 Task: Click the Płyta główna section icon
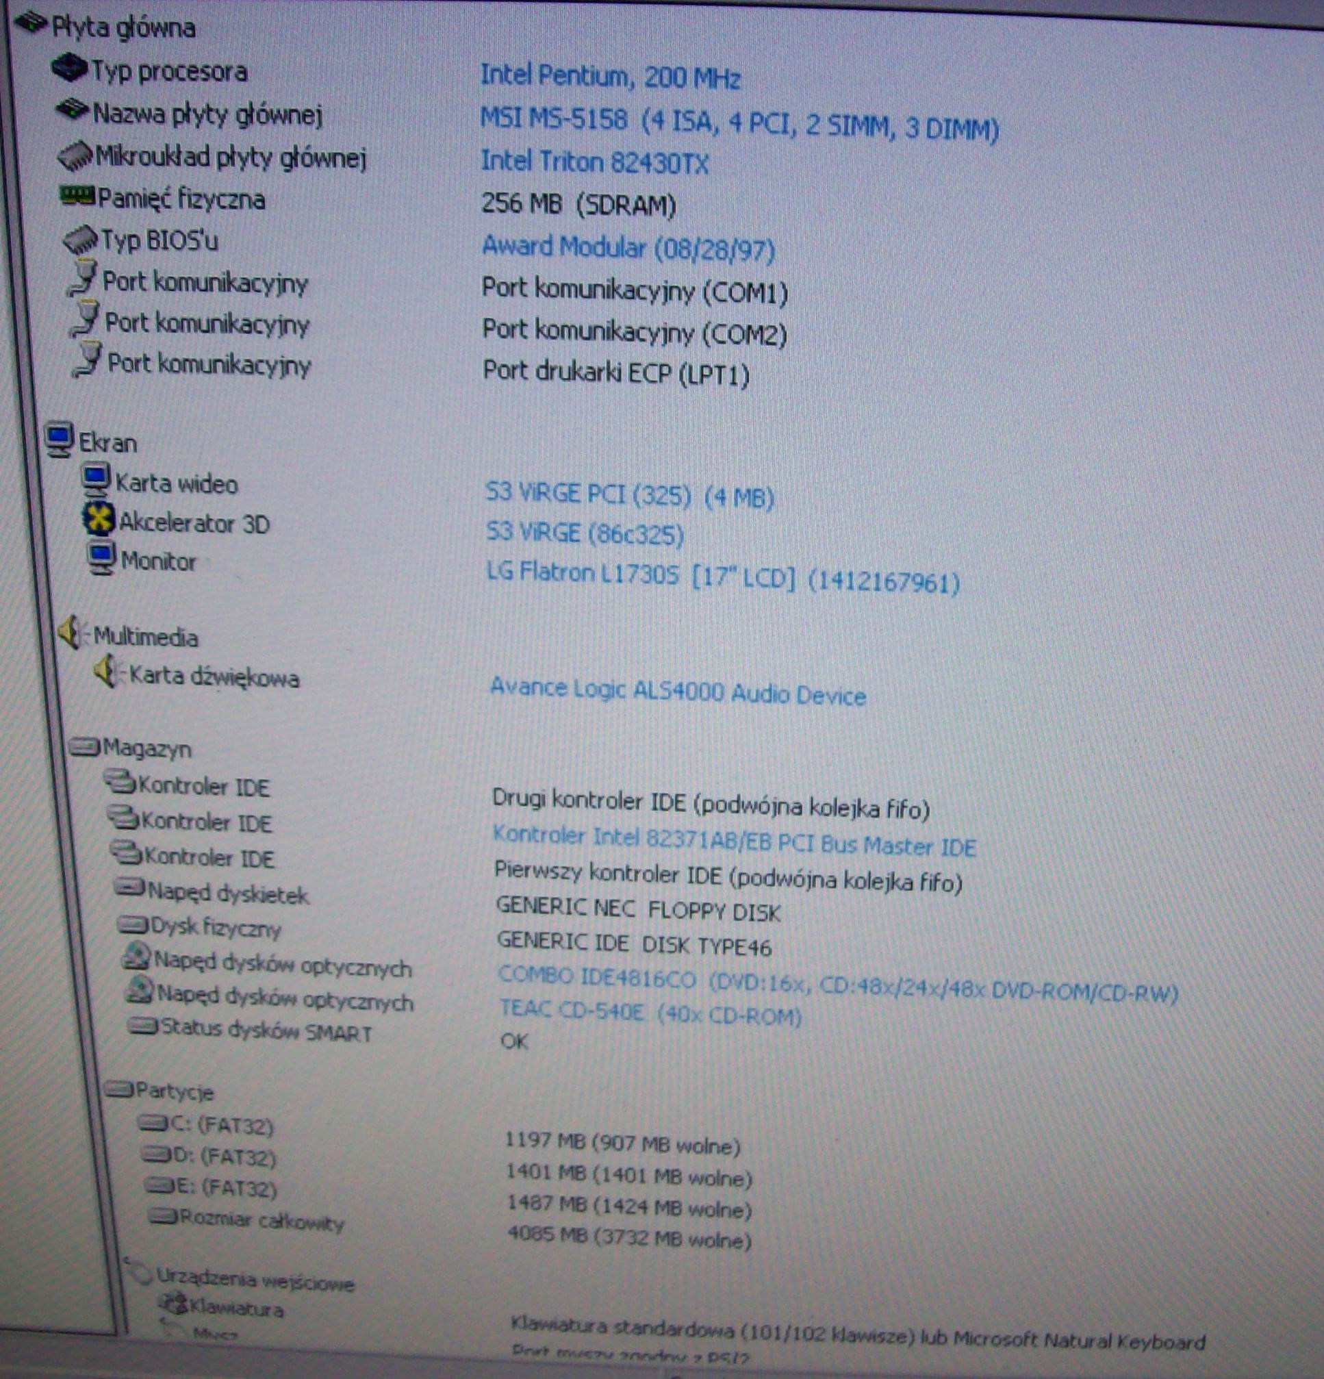[x=30, y=25]
